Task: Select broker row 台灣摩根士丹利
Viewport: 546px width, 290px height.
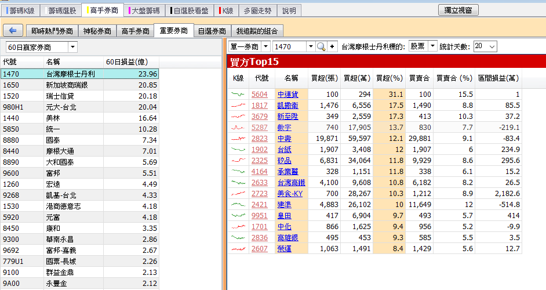Action: 79,74
